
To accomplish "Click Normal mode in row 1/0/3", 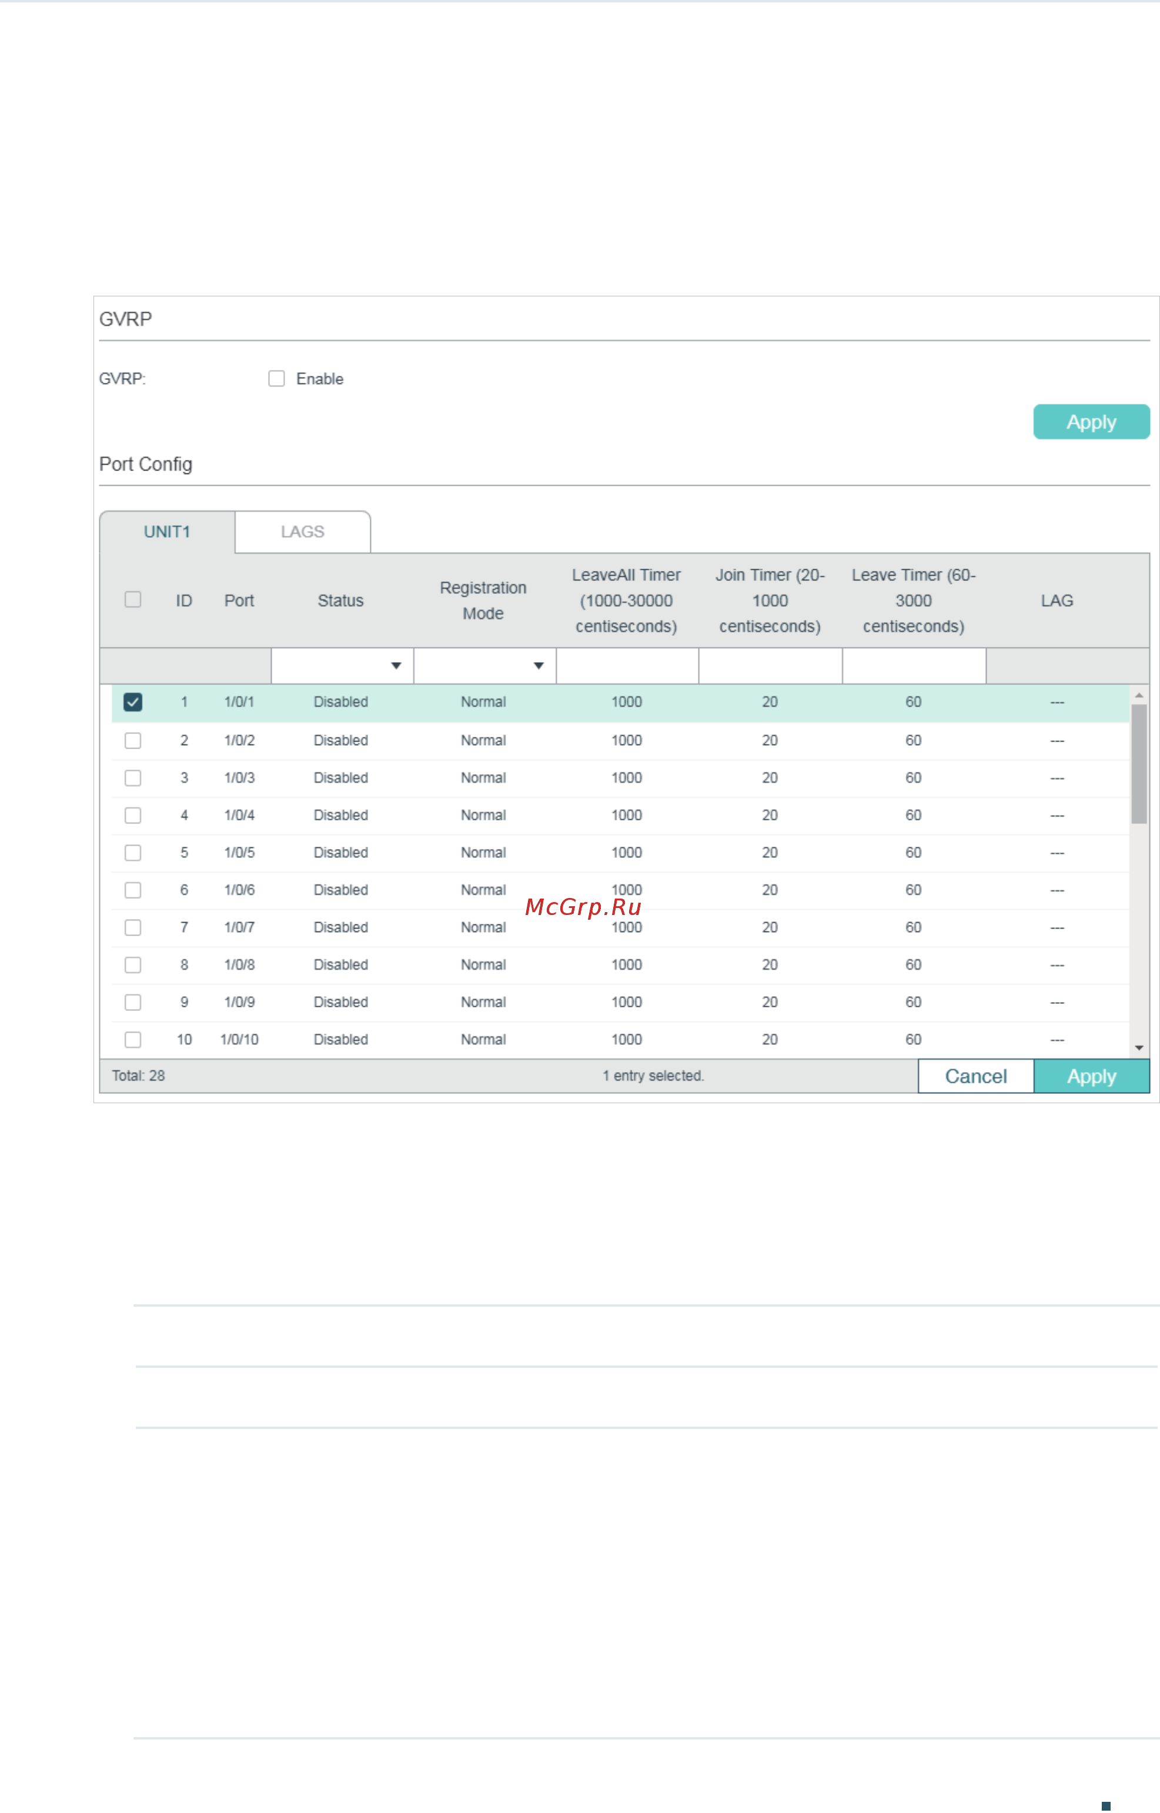I will [483, 778].
